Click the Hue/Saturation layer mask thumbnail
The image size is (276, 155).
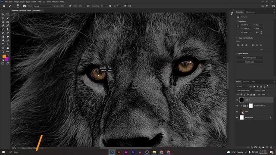point(251,105)
